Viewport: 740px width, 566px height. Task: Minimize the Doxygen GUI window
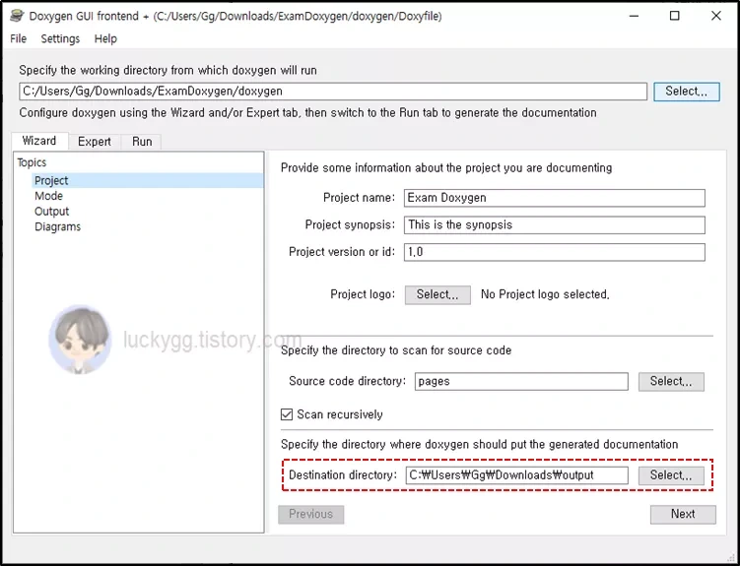[635, 16]
